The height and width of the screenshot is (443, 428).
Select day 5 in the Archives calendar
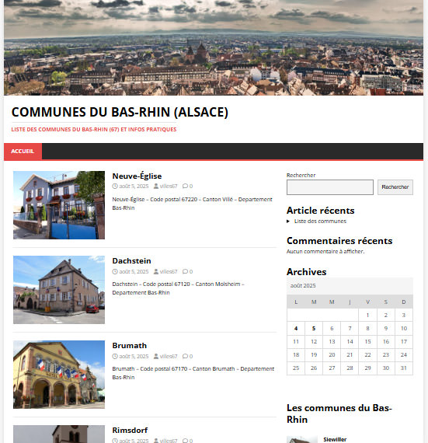coord(314,328)
